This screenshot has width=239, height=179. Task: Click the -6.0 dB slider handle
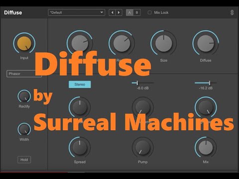(137, 83)
